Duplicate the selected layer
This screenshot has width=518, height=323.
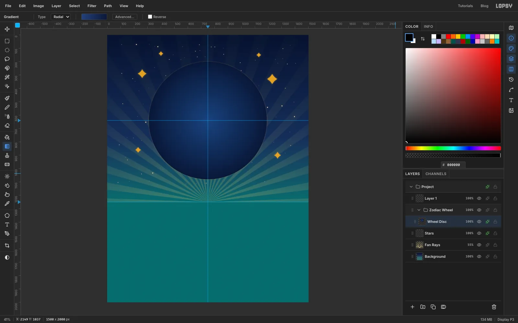[433, 307]
